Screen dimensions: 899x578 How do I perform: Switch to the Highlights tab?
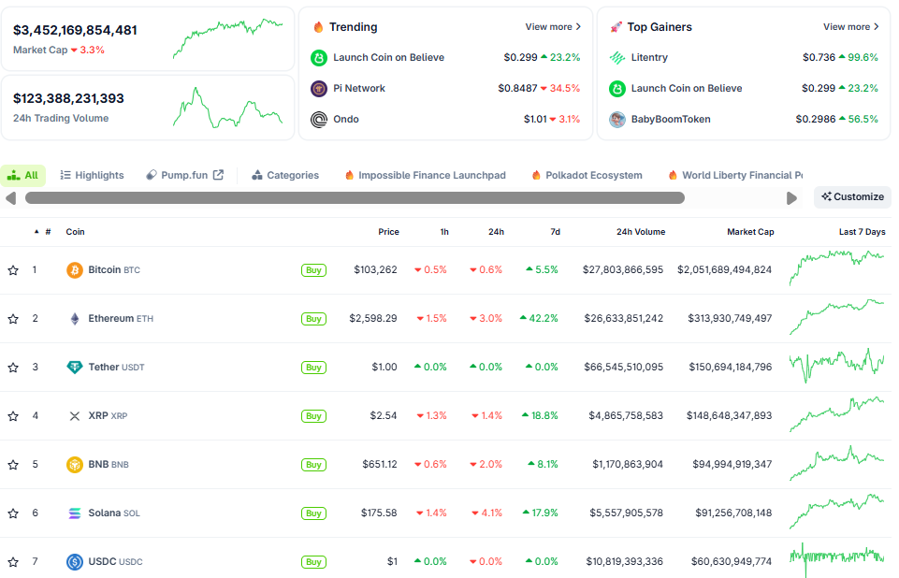point(92,175)
